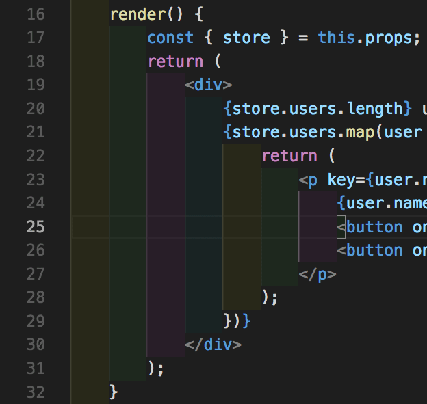Click line number 30 in gutter
The width and height of the screenshot is (427, 404).
(x=36, y=345)
